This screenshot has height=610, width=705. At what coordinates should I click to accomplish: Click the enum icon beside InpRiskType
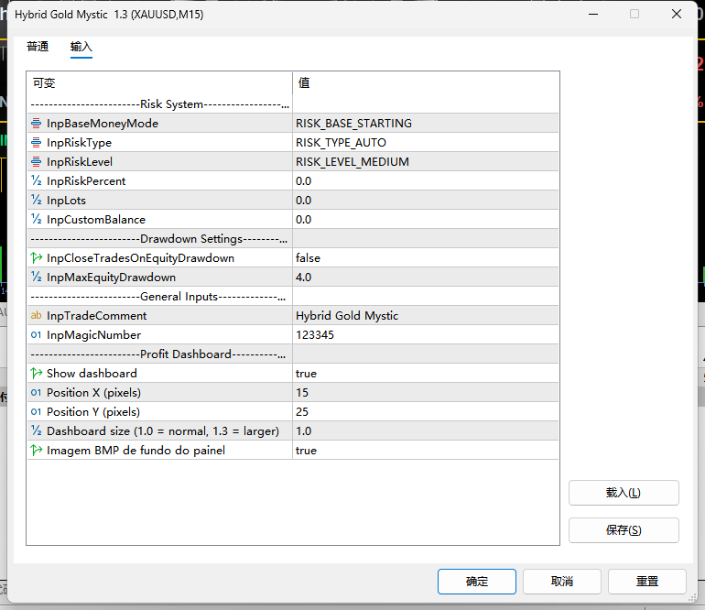pos(36,143)
